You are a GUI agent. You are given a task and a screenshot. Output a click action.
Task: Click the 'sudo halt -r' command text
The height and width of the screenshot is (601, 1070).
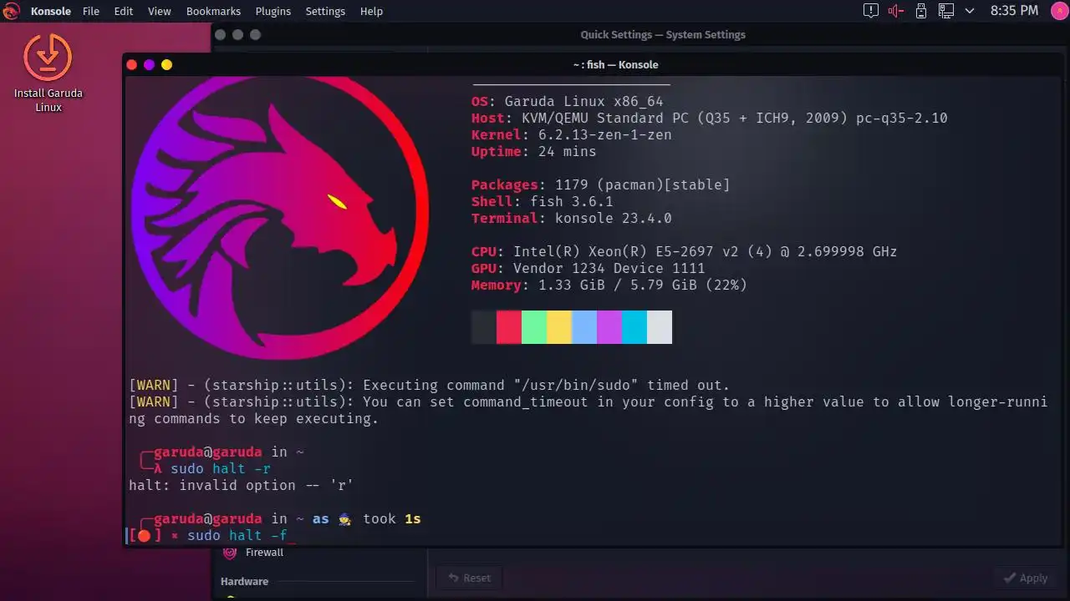click(221, 468)
